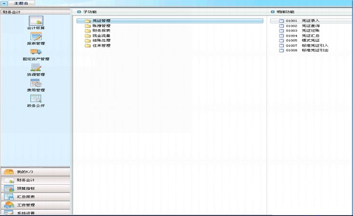
Task: Open the dropdown arrow beside 主控台 tab
Action: (4, 3)
